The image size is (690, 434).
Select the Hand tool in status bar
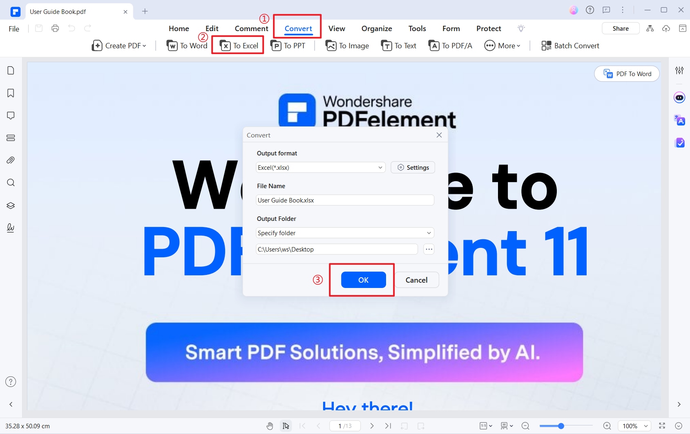(x=270, y=426)
